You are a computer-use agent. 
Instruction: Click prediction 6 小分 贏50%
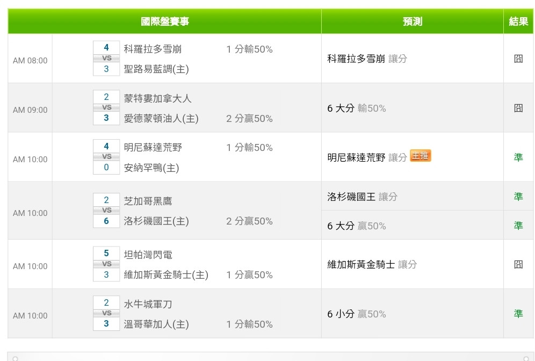(x=357, y=314)
